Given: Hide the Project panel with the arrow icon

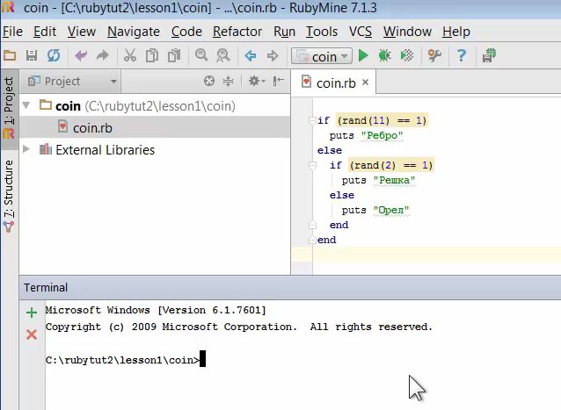Looking at the screenshot, I should 279,81.
